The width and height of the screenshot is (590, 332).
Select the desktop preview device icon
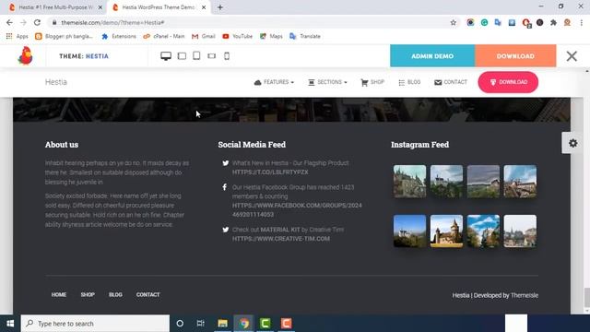(x=166, y=56)
